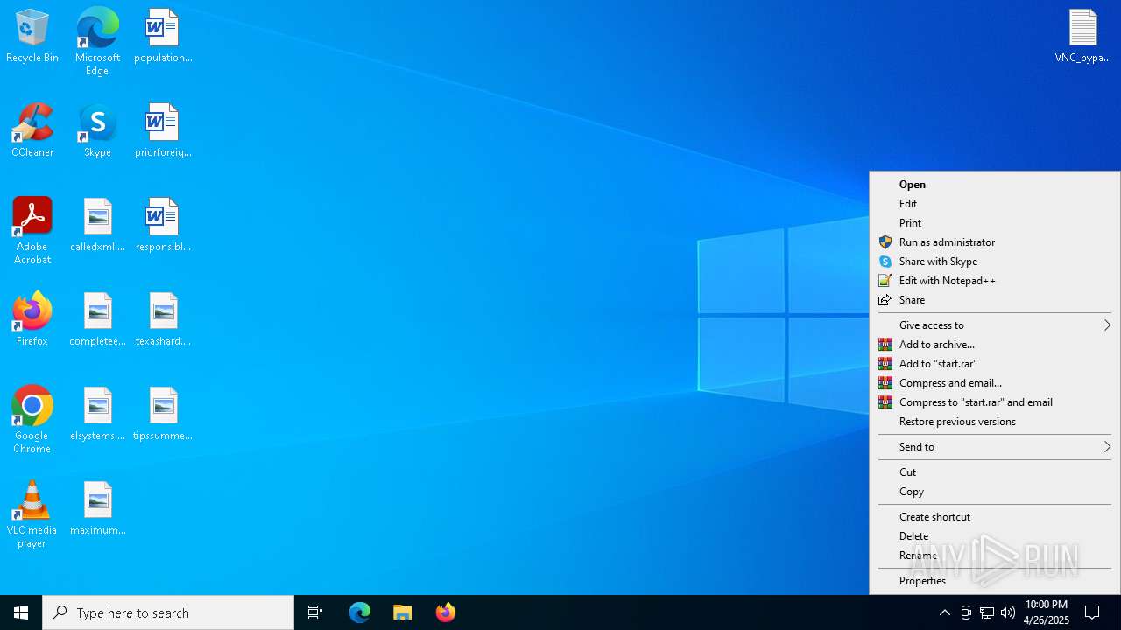
Task: Select Compress and email...
Action: click(994, 383)
